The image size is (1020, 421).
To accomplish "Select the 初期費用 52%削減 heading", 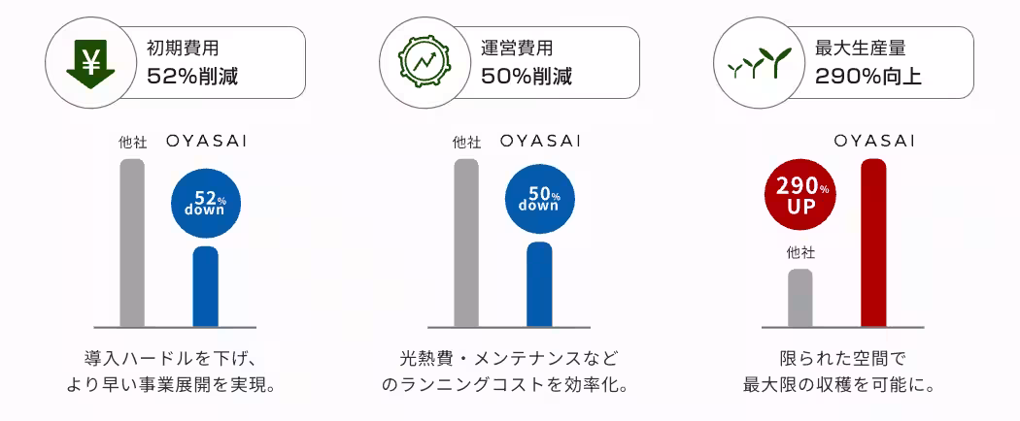I will coord(192,62).
